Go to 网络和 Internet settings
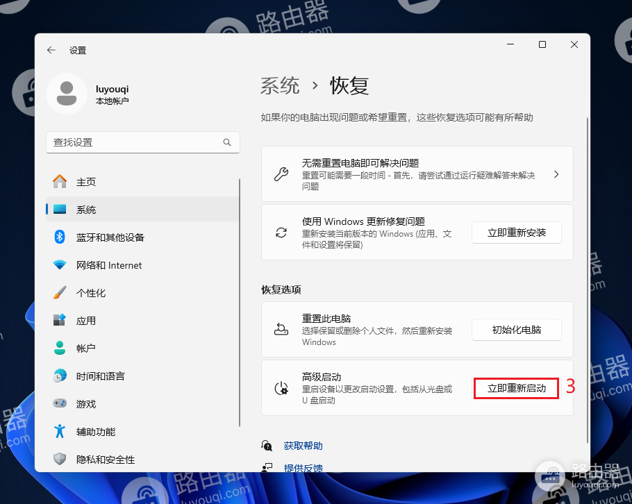The height and width of the screenshot is (504, 632). tap(142, 264)
